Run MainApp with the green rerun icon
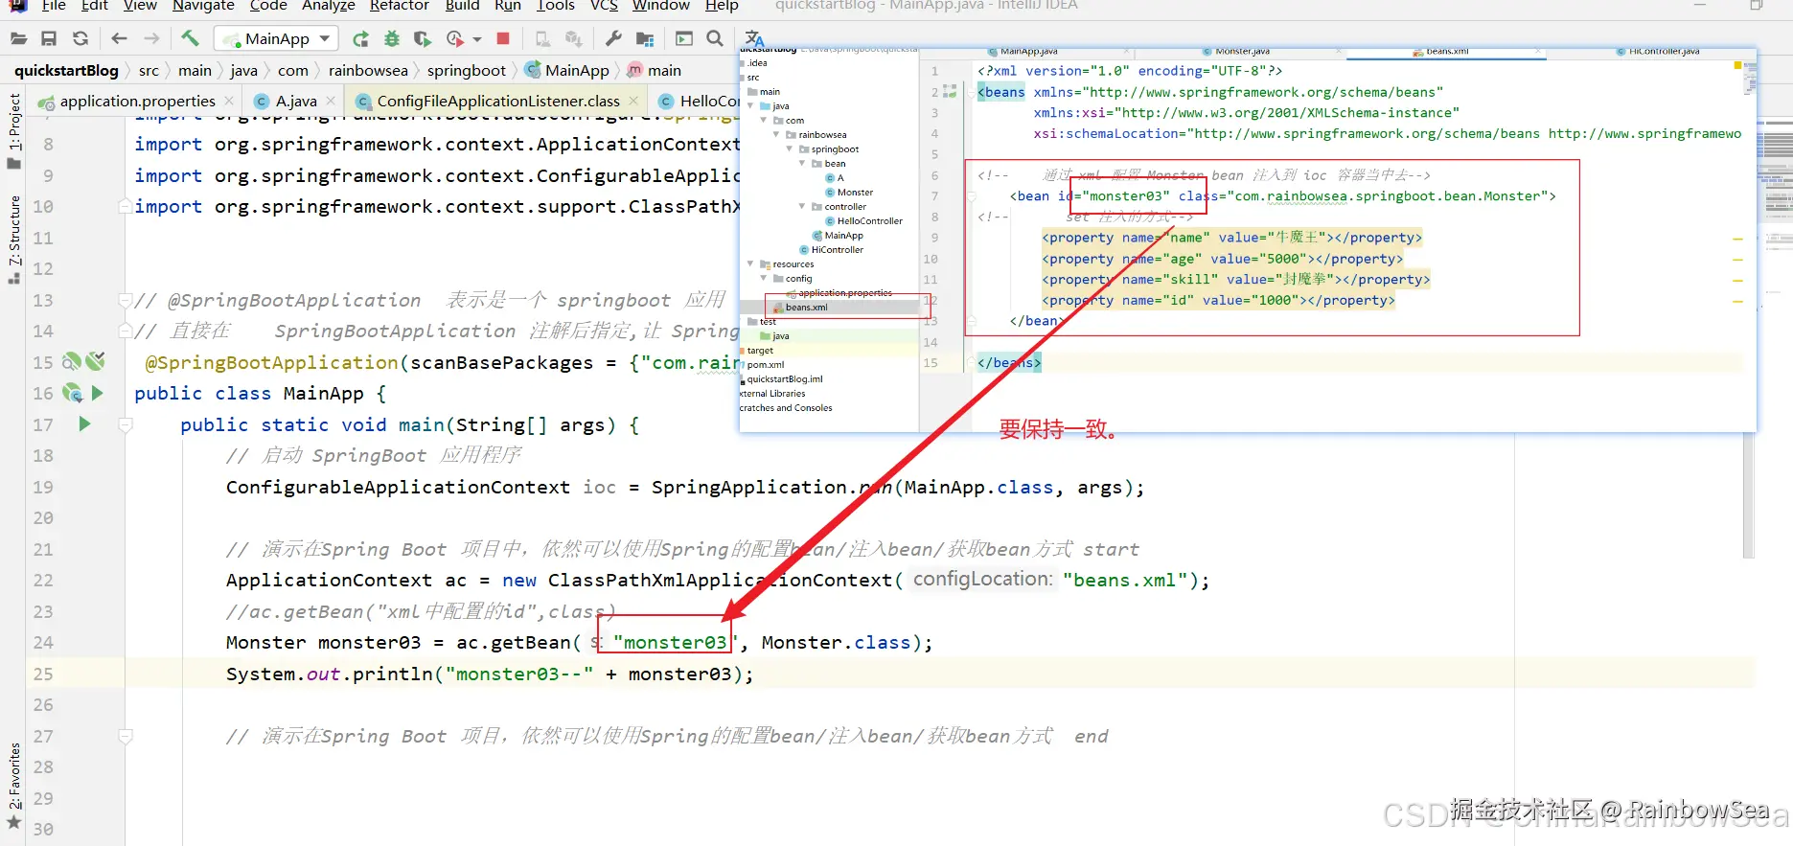This screenshot has width=1793, height=846. [360, 39]
